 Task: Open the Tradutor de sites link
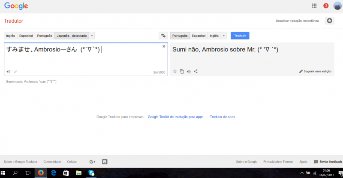[x=223, y=117]
